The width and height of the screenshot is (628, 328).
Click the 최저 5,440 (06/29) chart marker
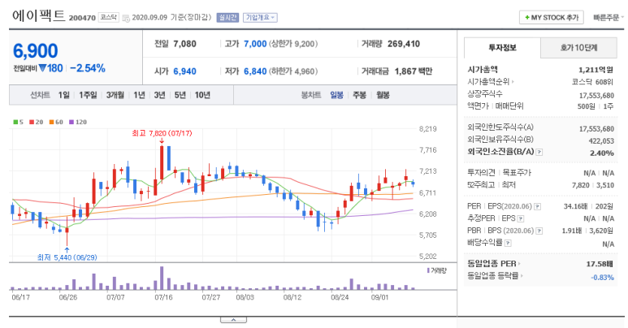click(67, 257)
